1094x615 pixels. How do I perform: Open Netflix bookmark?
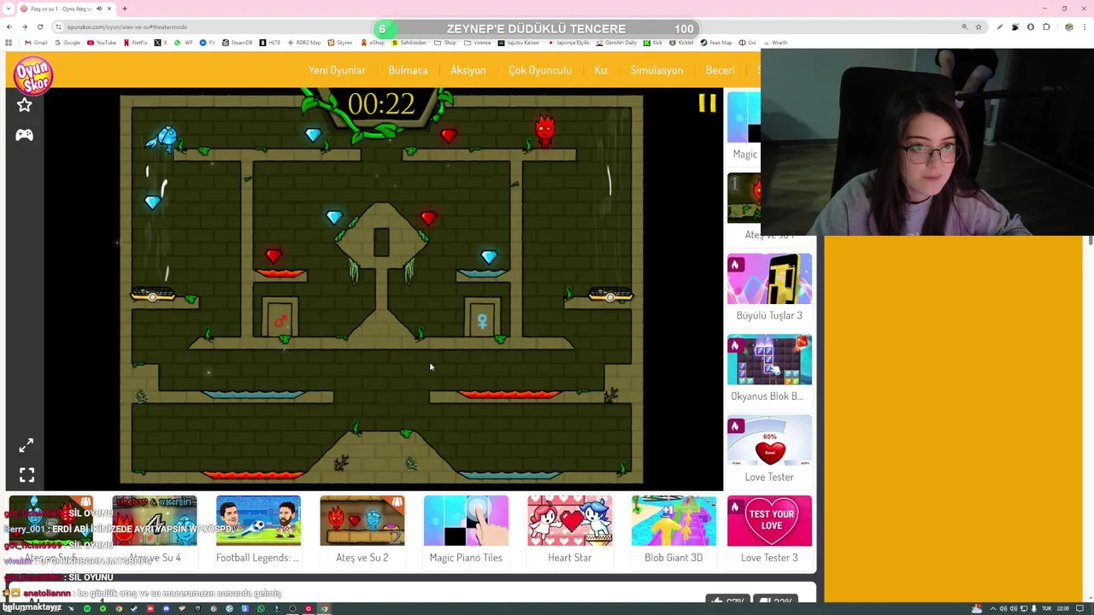[x=135, y=43]
